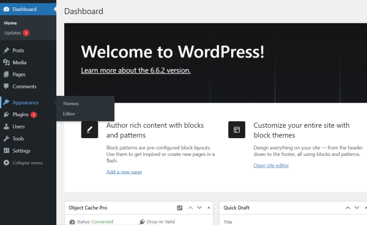Click the Settings sliders icon
The height and width of the screenshot is (225, 367).
6,150
